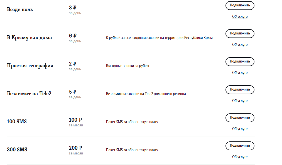Show Об услуге info for 100 SMS
Viewport: 282px width, 165px height.
240,129
